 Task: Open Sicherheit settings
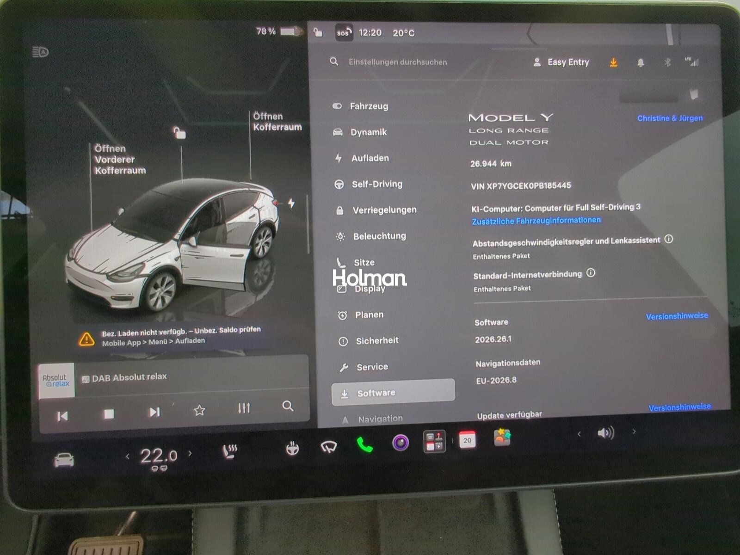point(368,341)
